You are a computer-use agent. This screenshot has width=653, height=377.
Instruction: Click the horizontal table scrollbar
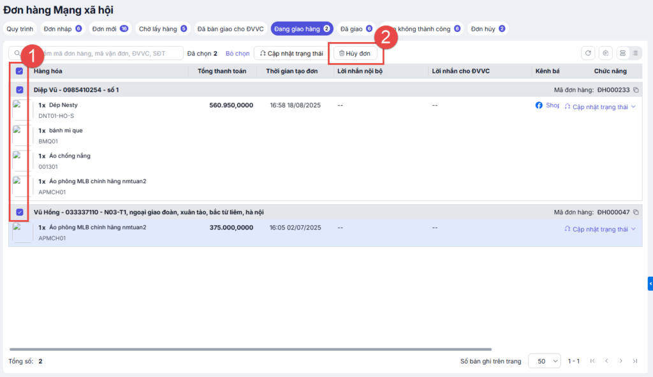pyautogui.click(x=250, y=349)
